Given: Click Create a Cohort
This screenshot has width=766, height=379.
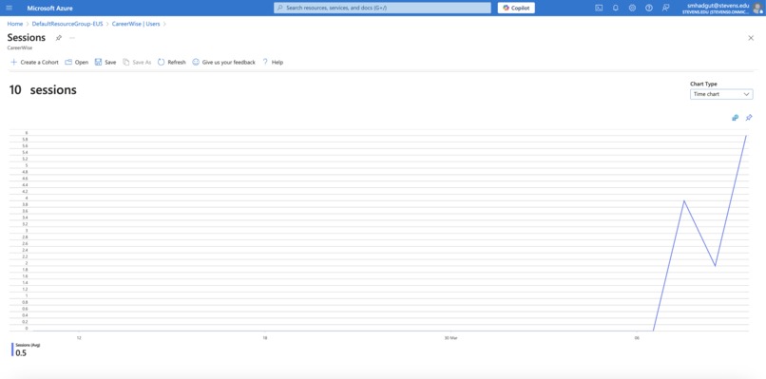Looking at the screenshot, I should 34,62.
